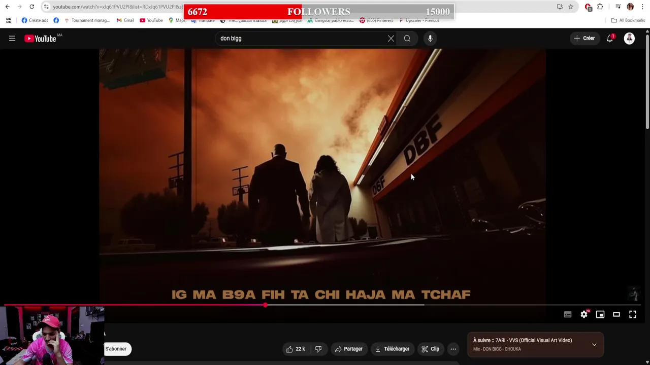Click the Partager share button

tap(348, 349)
